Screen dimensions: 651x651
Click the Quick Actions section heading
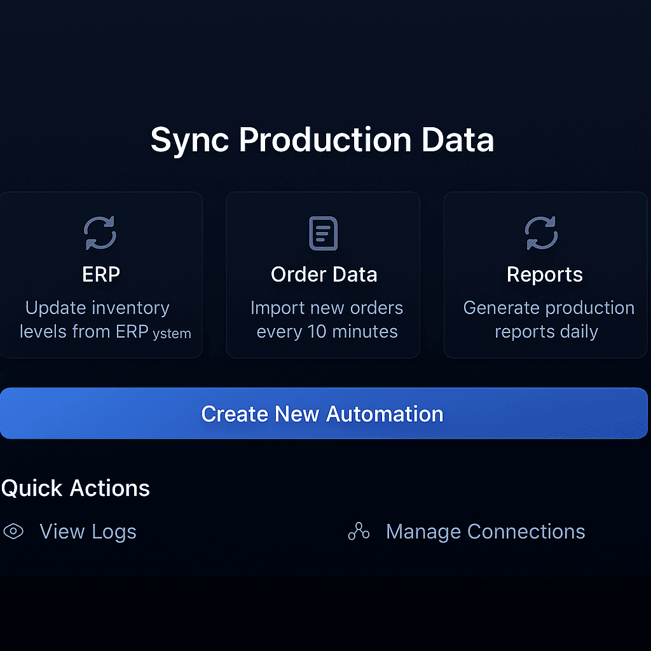point(76,488)
